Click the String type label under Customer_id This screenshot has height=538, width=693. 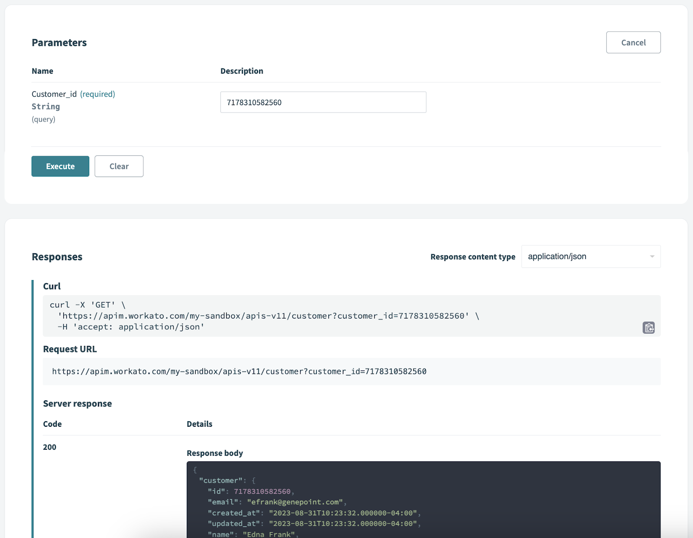45,106
